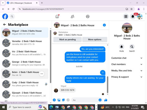Search in conversation with magnifier icon

[x=132, y=47]
